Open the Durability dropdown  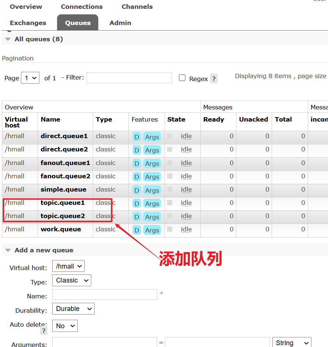[x=73, y=309]
